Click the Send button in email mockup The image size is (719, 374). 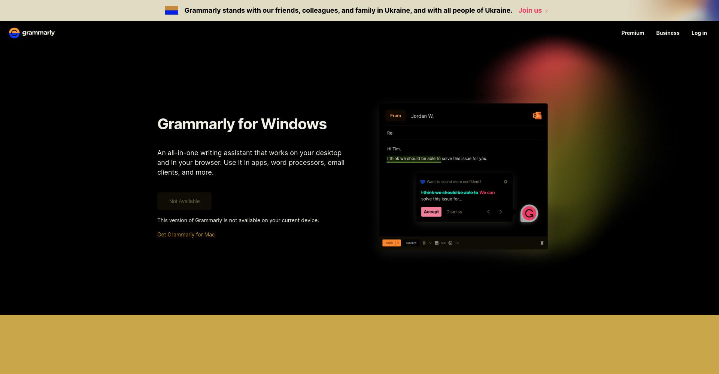tap(389, 243)
